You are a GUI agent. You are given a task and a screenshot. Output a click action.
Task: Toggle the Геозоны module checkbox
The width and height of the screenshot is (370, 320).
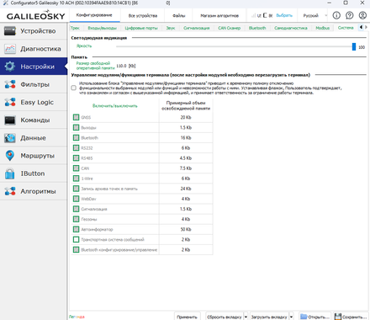76,219
